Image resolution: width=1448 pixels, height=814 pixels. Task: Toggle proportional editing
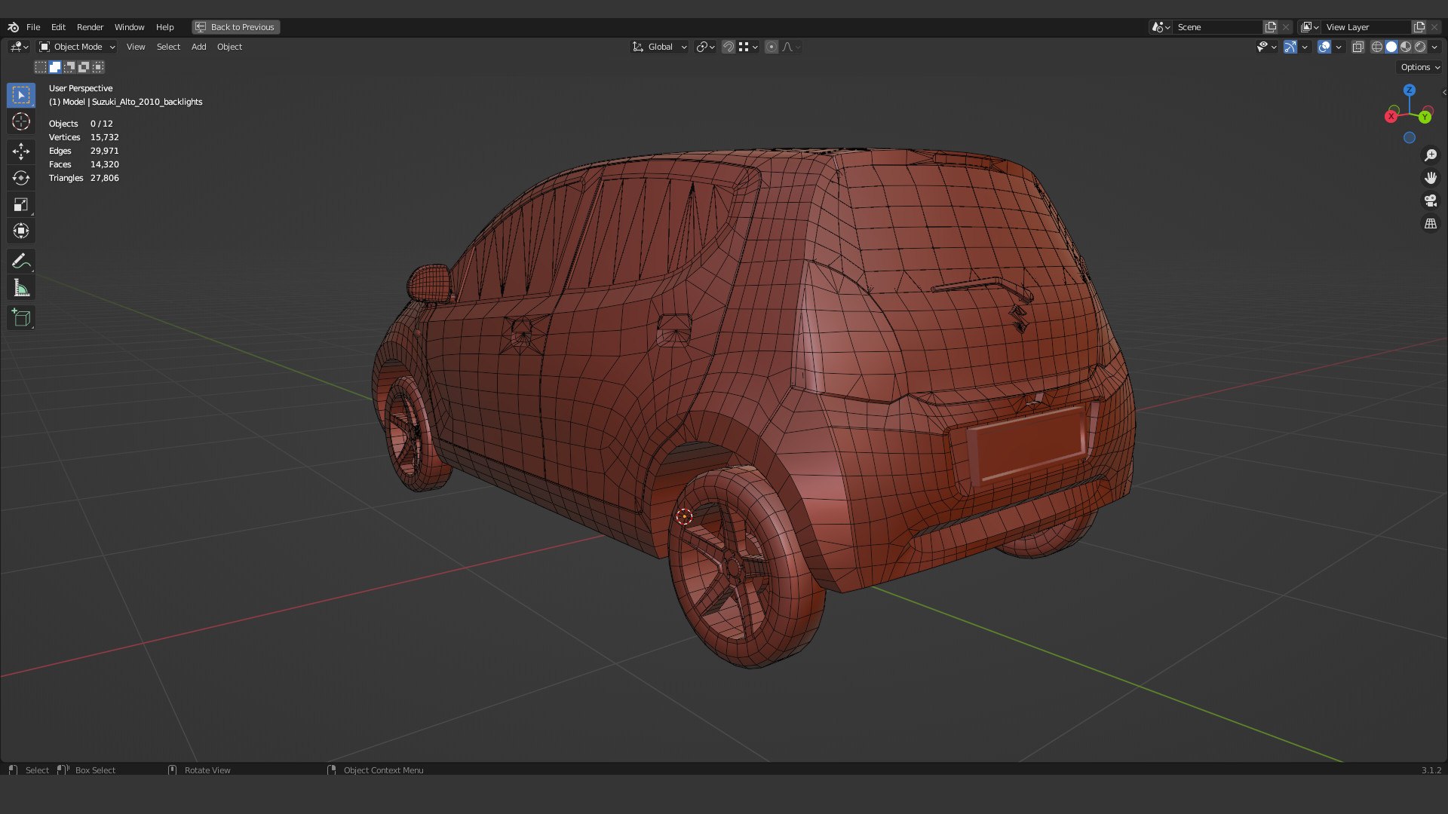pos(772,47)
